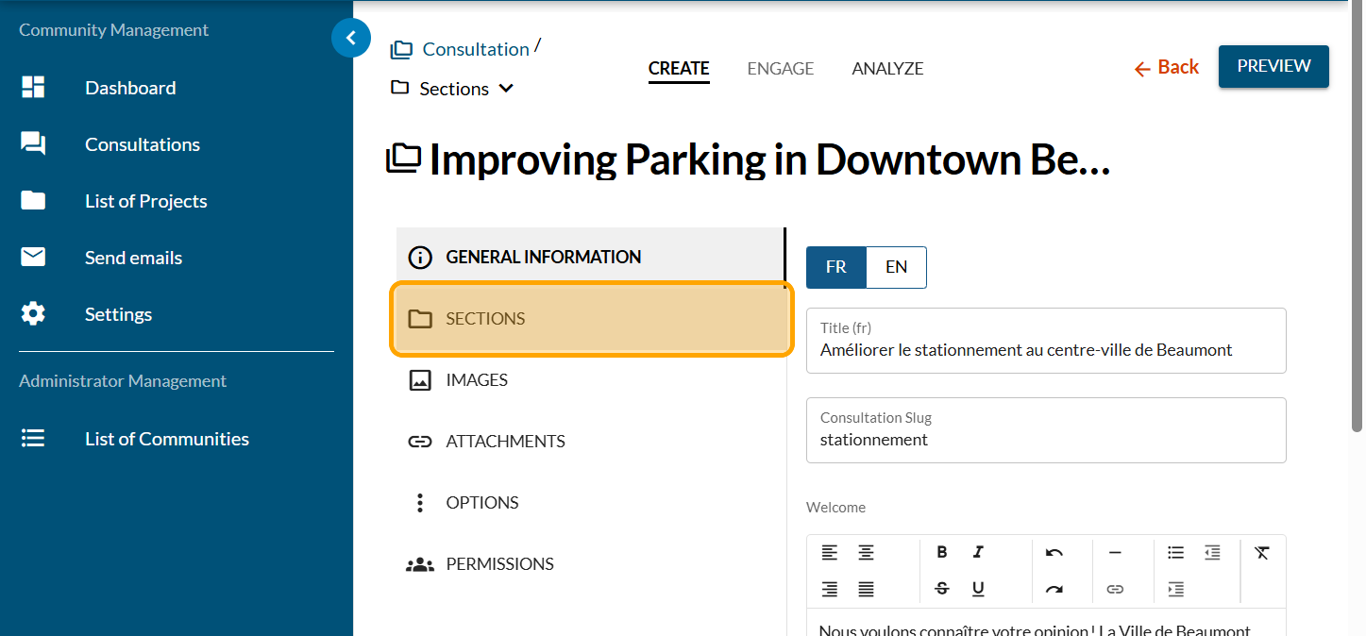Open the Options panel

[481, 503]
